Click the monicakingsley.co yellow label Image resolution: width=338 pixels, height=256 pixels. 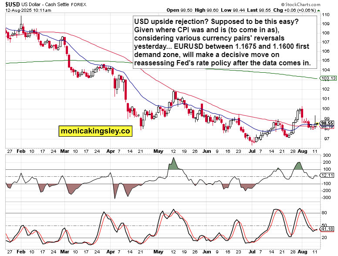pyautogui.click(x=95, y=131)
